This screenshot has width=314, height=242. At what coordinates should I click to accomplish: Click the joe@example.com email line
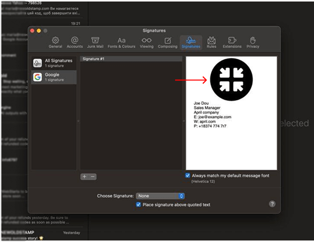[x=212, y=117]
